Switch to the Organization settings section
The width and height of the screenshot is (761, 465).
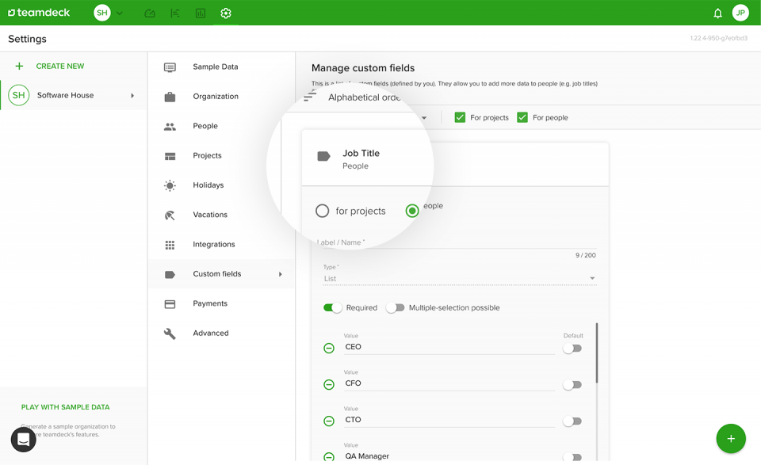point(217,96)
